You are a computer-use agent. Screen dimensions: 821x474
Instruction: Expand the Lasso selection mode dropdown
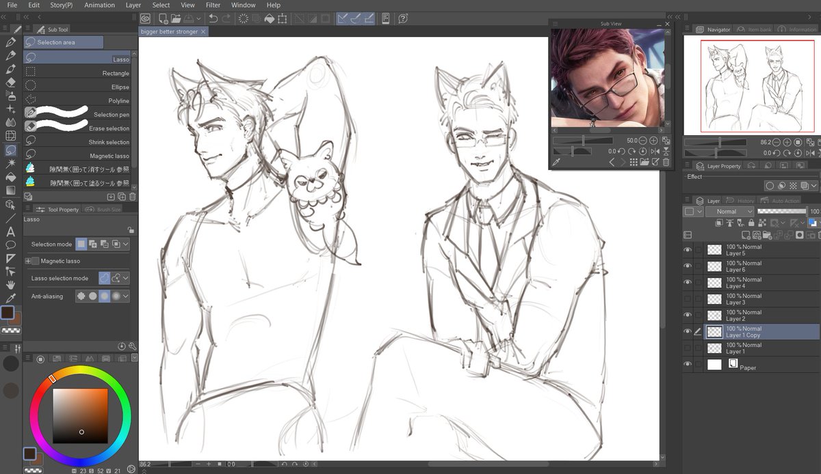pos(126,278)
